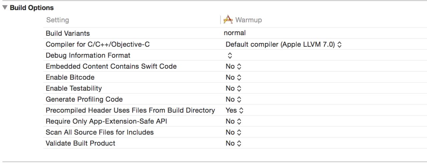Open the Compiler for C/C++/Objective-C dropdown
Viewport: 427px width, 163px height.
(x=283, y=44)
